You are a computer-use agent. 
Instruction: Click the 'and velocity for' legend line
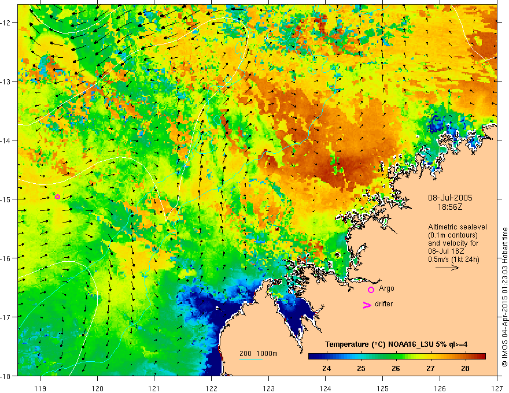pos(453,243)
